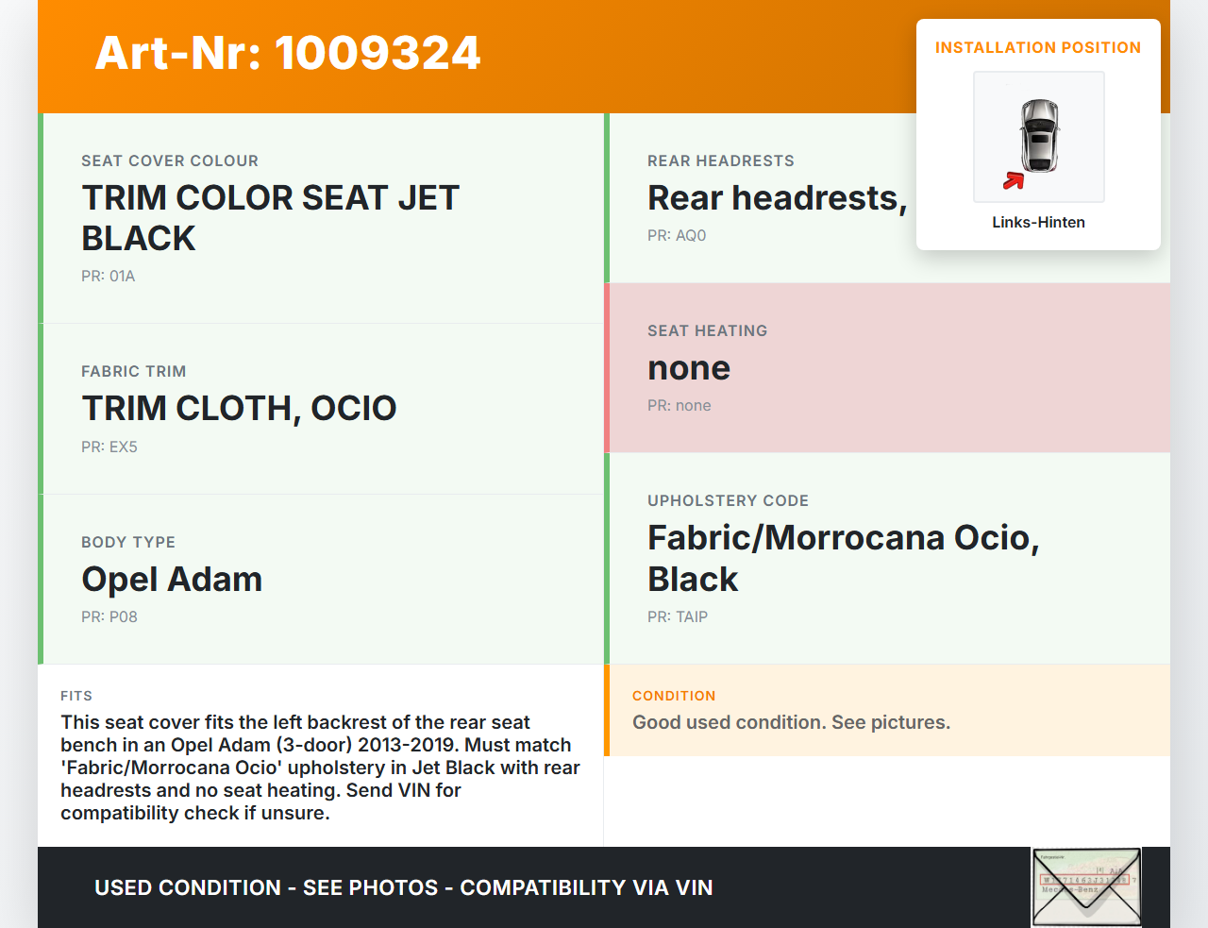Click the Seat Heating none value
This screenshot has height=928, width=1208.
coord(689,368)
